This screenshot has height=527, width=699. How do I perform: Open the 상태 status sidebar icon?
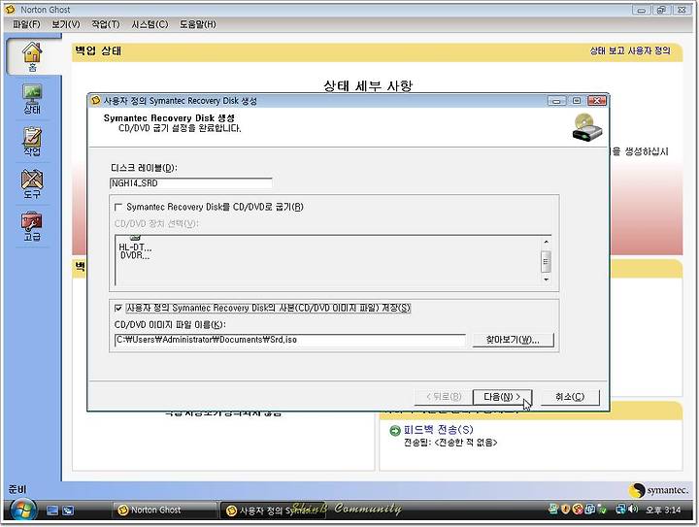tap(32, 99)
